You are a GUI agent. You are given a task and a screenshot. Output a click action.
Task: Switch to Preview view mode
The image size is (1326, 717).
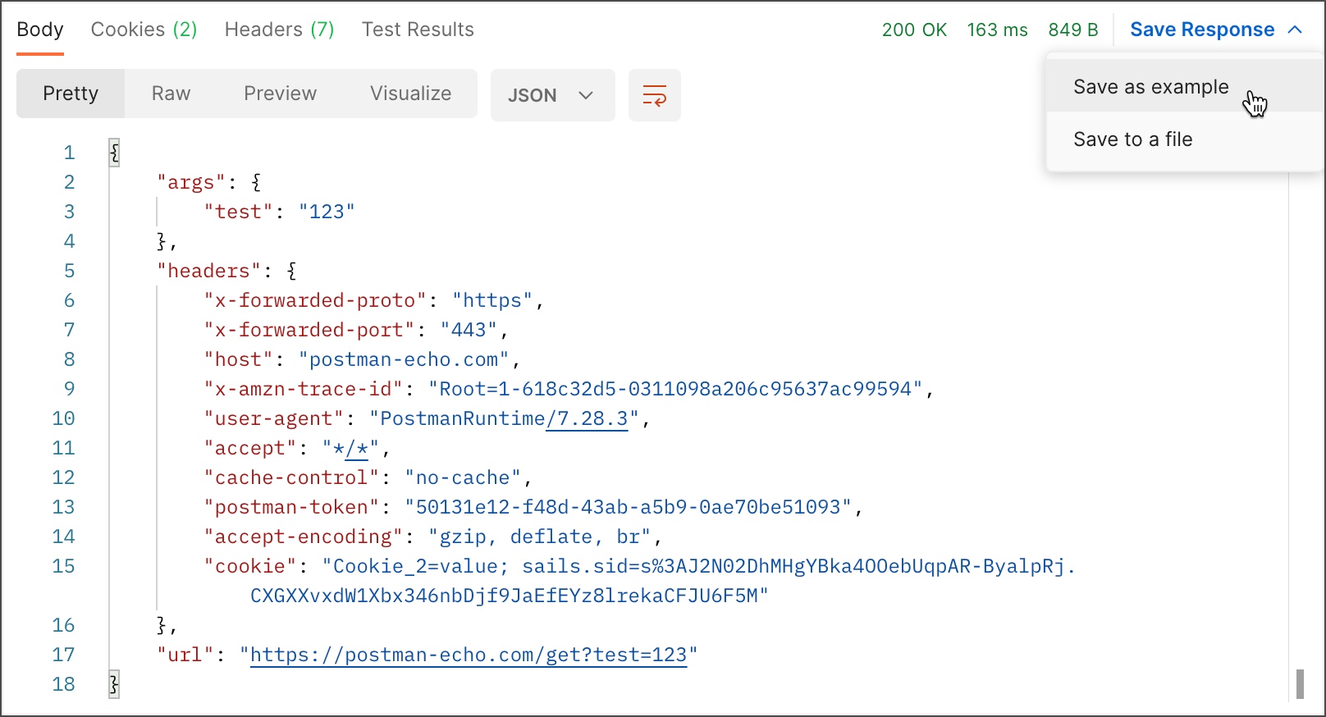tap(280, 94)
